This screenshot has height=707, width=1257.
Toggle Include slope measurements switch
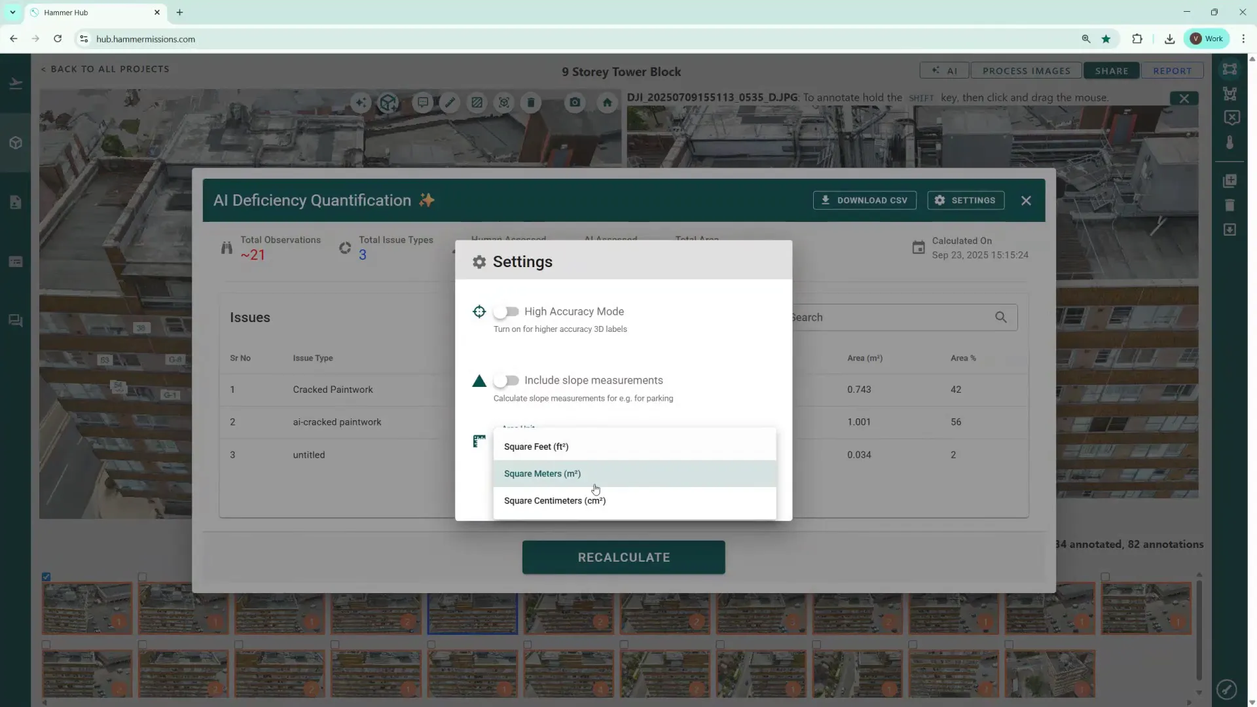[506, 380]
